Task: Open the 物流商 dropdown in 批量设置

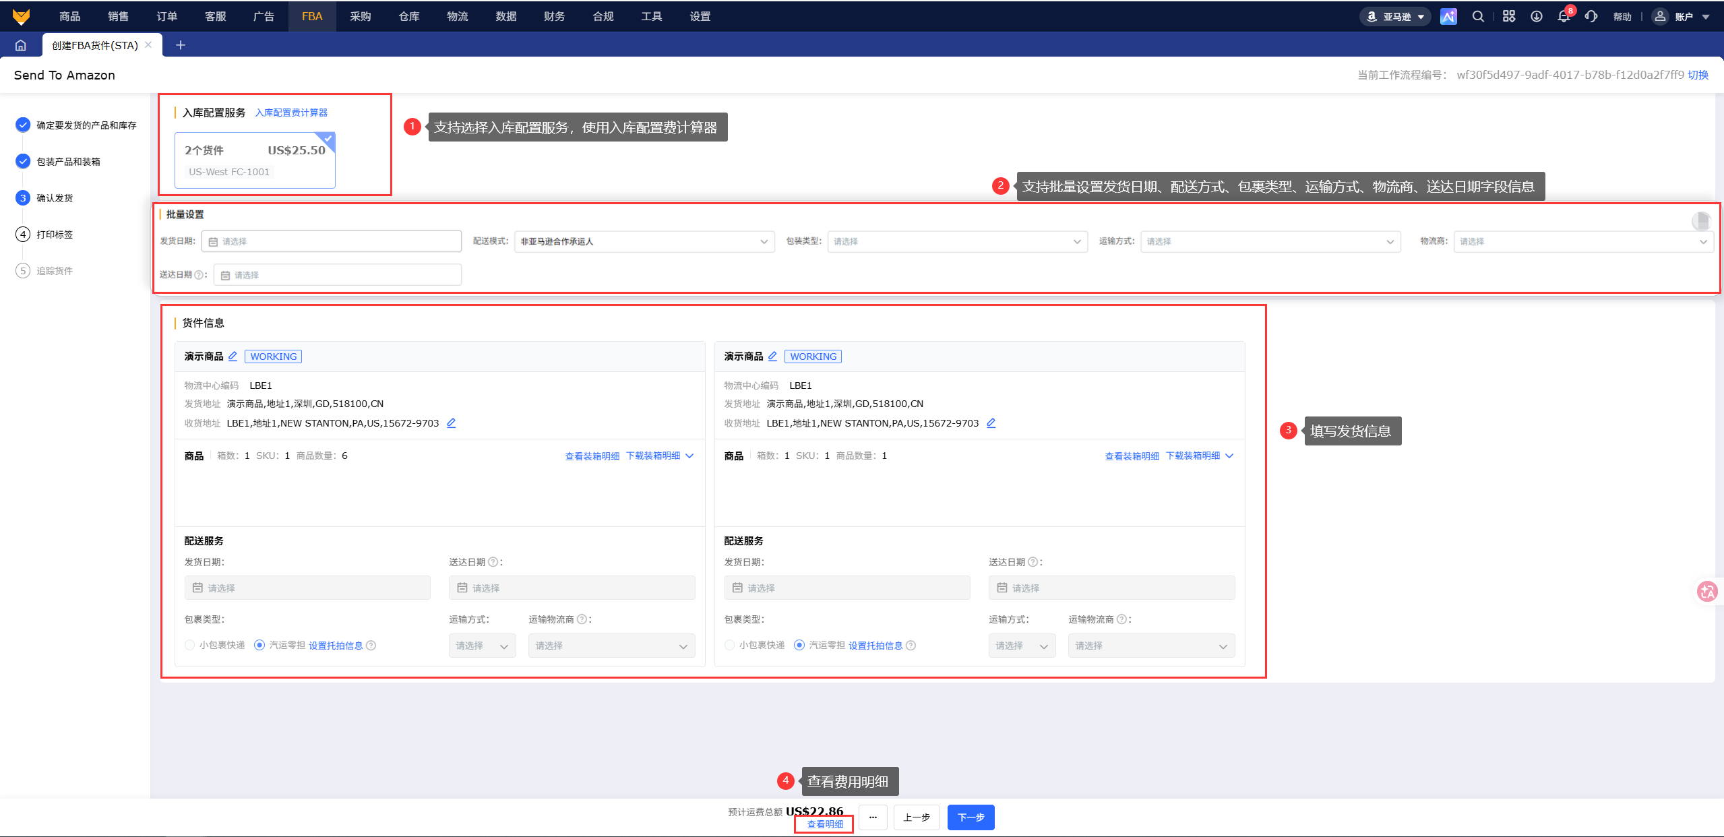Action: coord(1583,241)
